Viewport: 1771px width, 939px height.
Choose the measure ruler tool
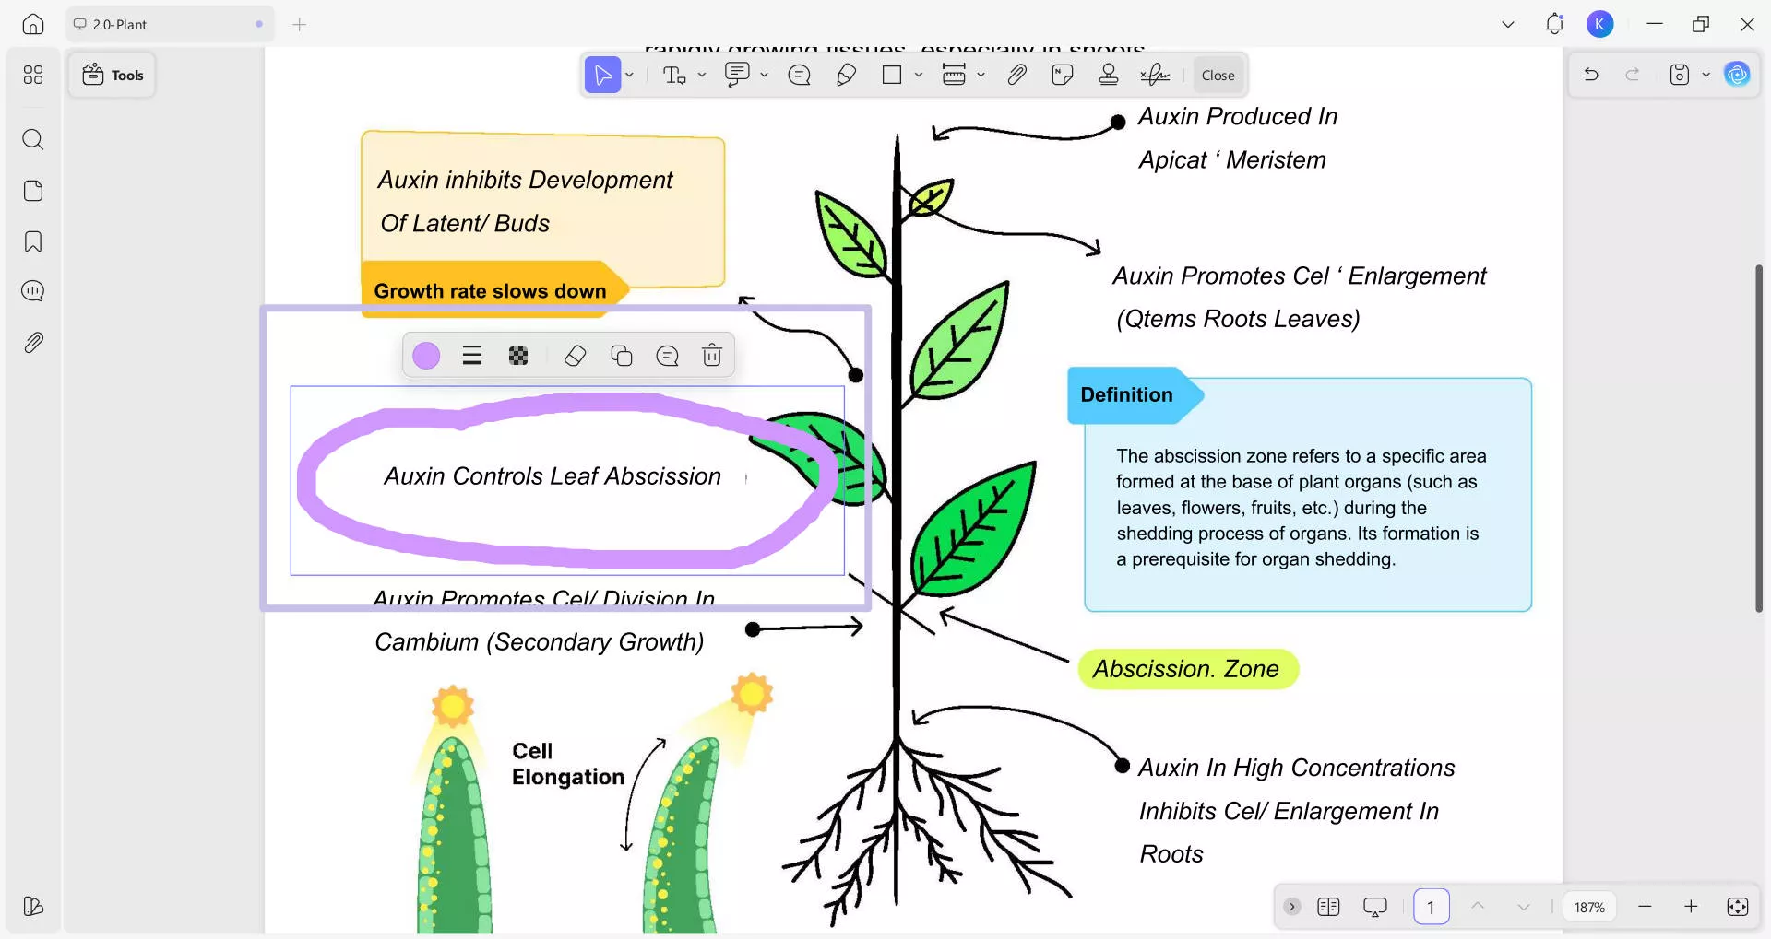[954, 75]
